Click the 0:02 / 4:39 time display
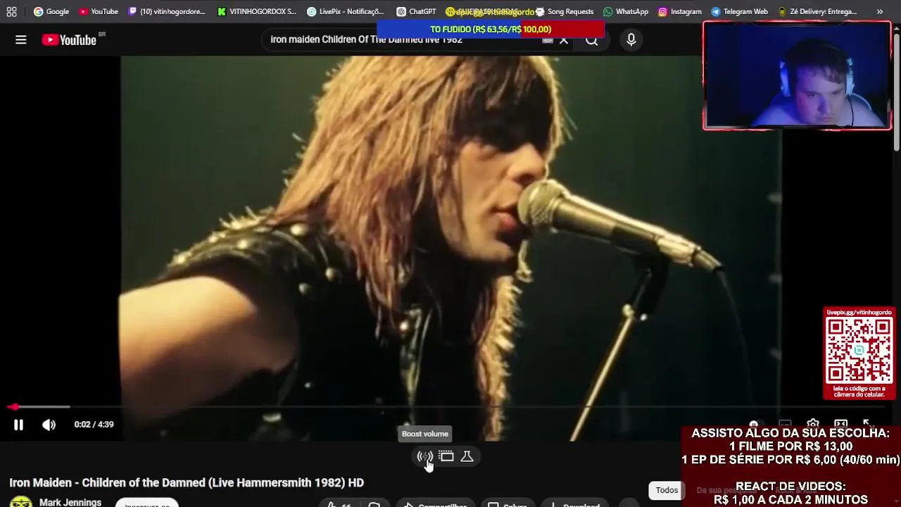This screenshot has height=507, width=901. coord(94,425)
